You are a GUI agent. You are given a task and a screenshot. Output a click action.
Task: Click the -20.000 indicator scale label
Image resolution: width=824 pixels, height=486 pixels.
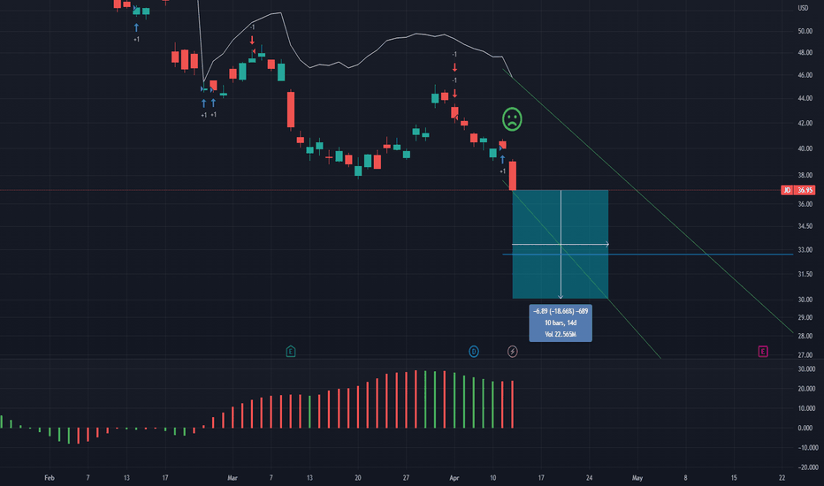click(x=808, y=467)
